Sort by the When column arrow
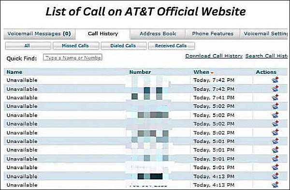Screen dimensions: 290x190 tap(212, 73)
